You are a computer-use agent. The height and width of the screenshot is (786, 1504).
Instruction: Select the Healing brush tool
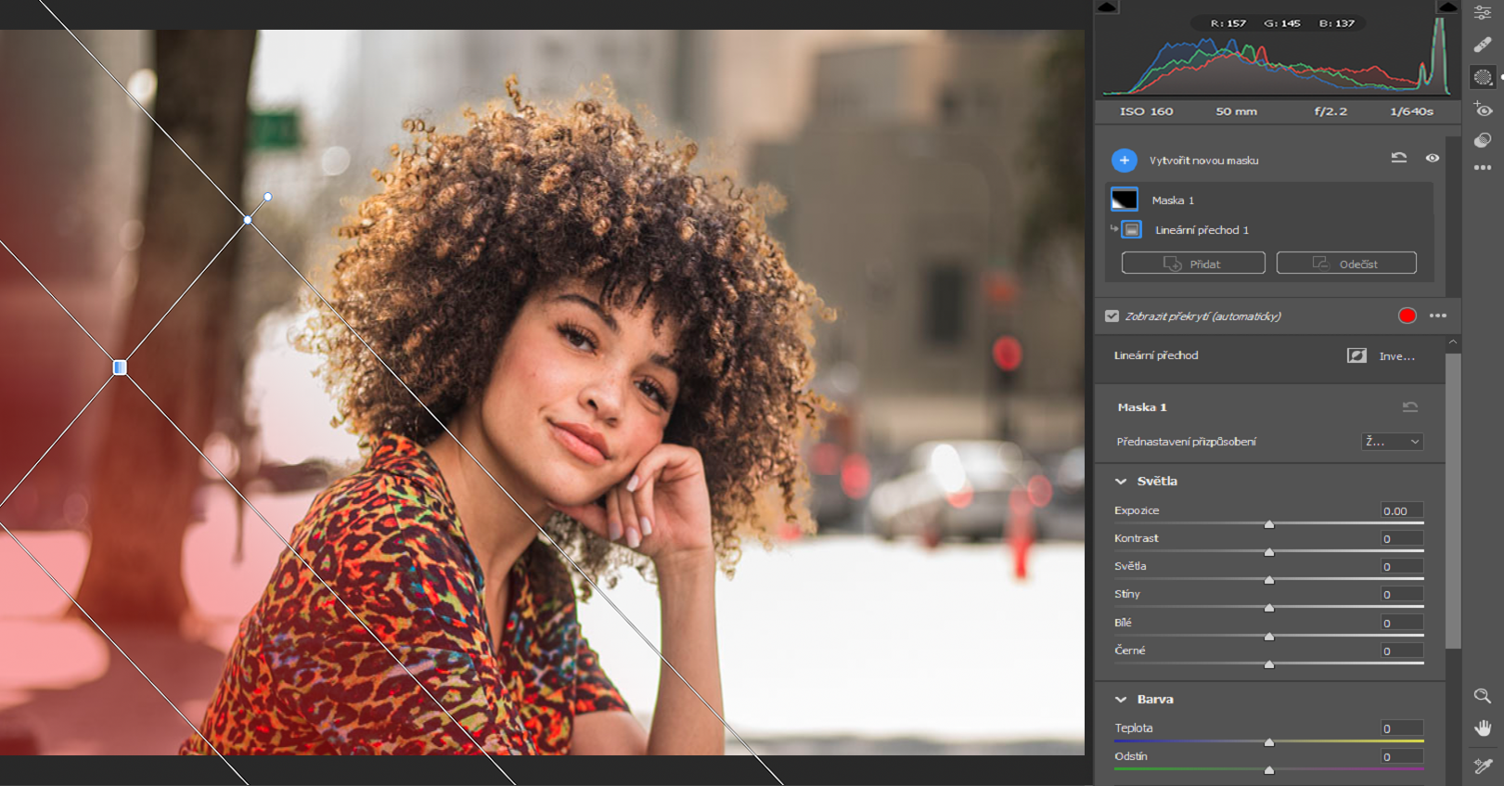pos(1483,45)
